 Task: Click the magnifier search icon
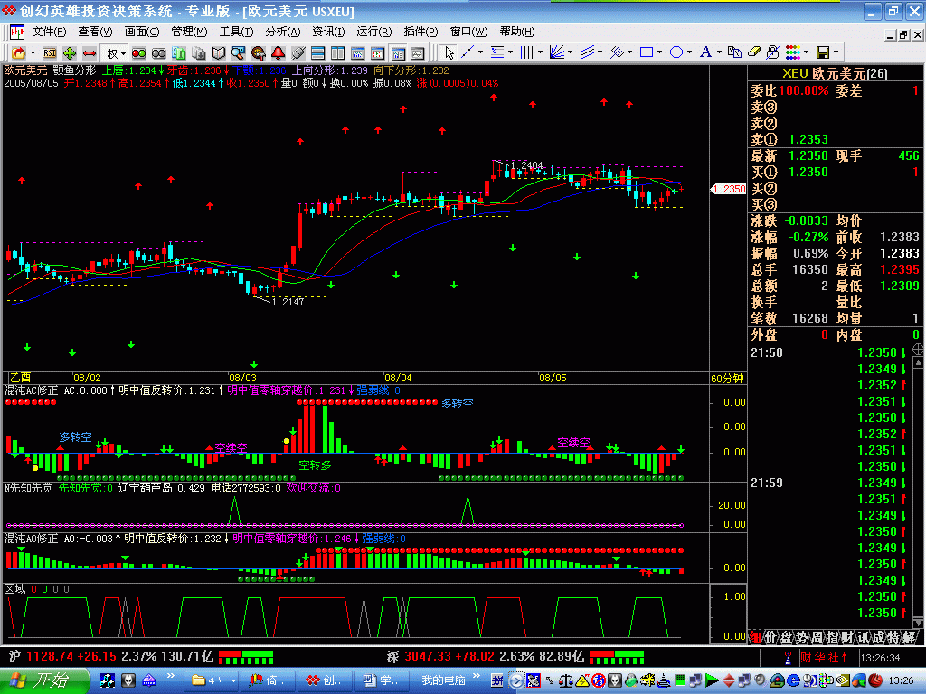coord(238,53)
